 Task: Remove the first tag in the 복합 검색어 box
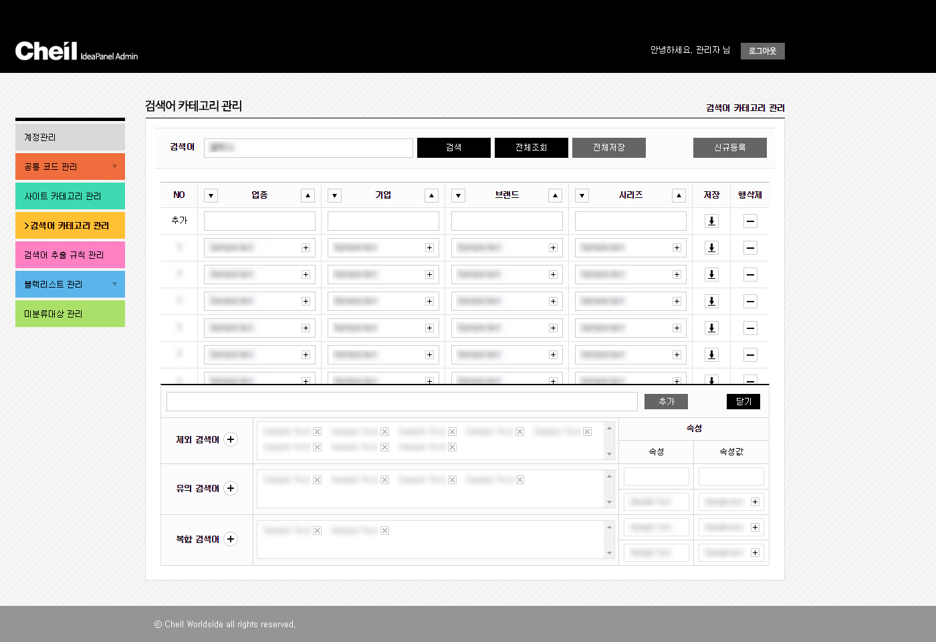tap(317, 531)
